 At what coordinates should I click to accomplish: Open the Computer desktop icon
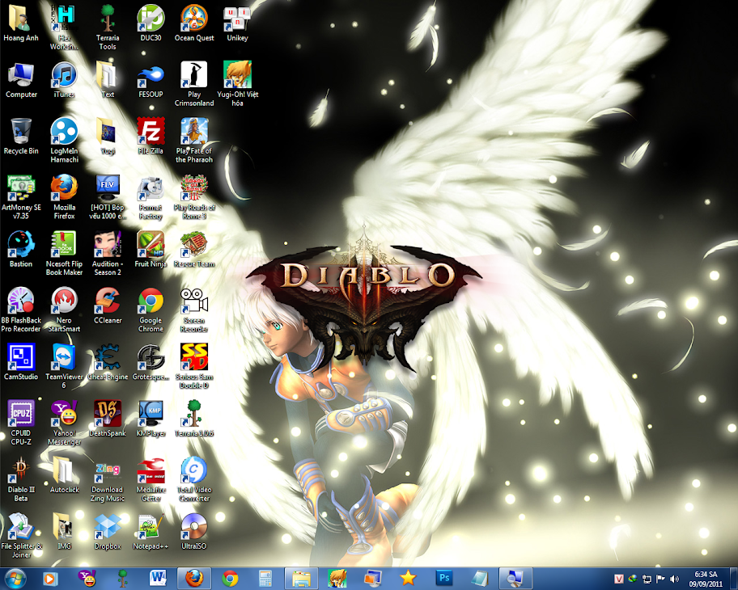[x=21, y=80]
